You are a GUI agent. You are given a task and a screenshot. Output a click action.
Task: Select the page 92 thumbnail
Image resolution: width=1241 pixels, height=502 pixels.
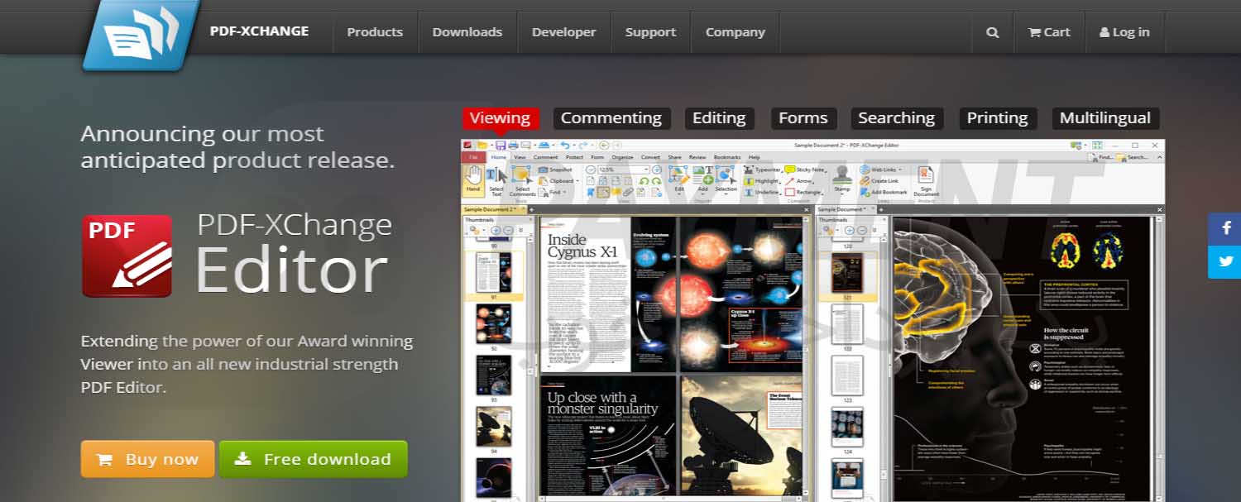click(493, 324)
